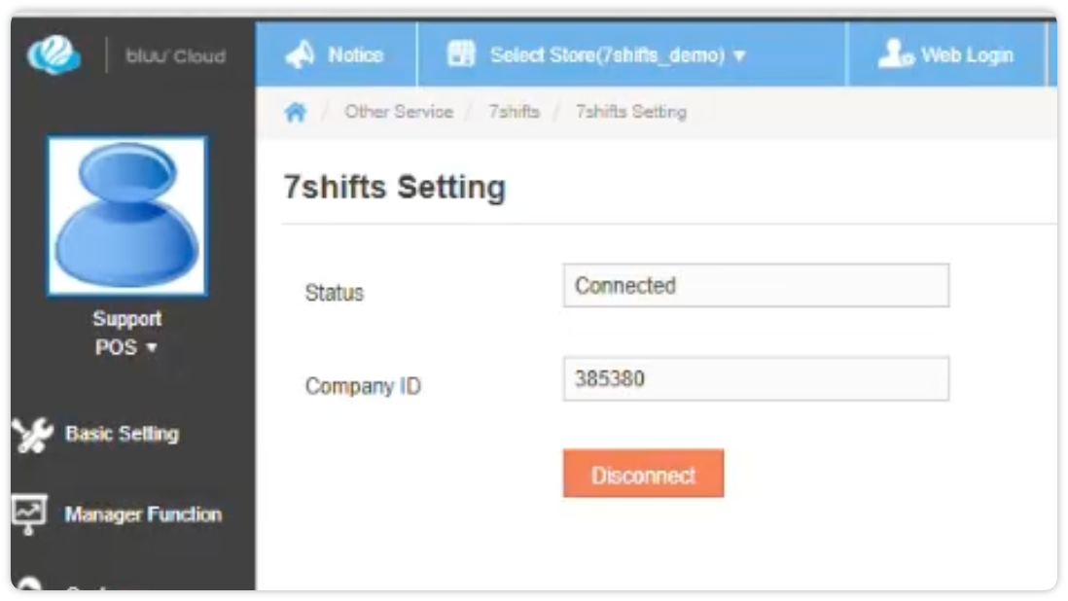This screenshot has height=601, width=1068.
Task: Open the Manager Function sidebar menu
Action: (x=143, y=514)
